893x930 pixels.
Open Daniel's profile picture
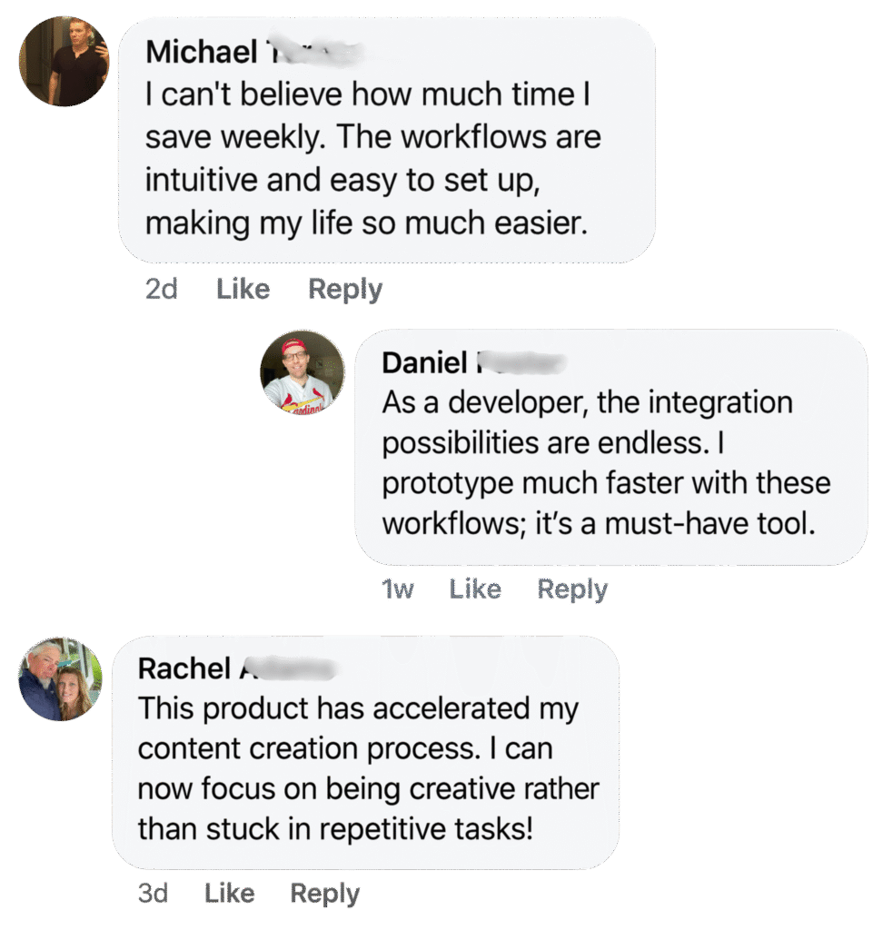click(x=302, y=372)
